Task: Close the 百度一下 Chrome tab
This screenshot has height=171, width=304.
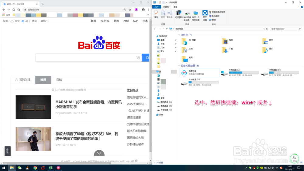Action: pyautogui.click(x=37, y=4)
